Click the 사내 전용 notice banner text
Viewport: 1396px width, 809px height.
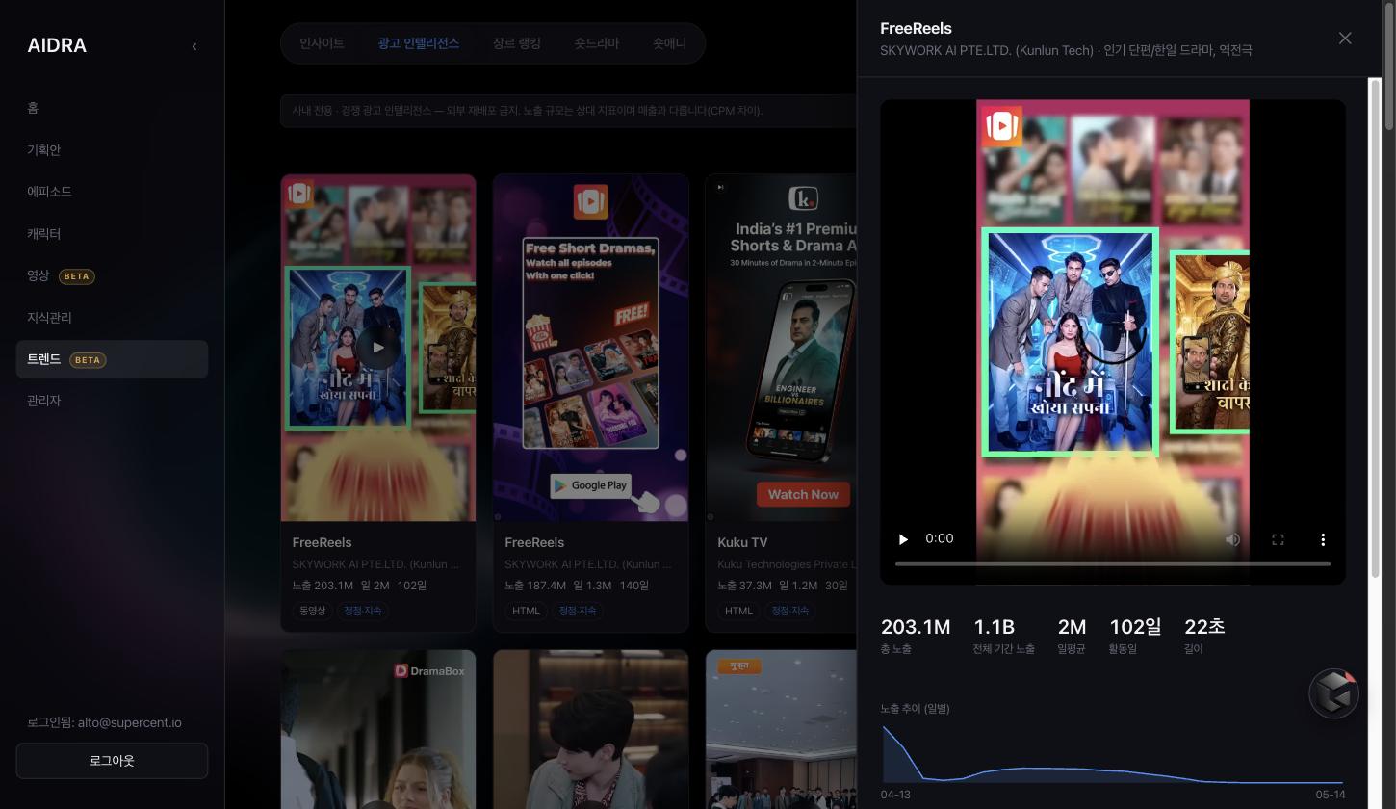528,111
